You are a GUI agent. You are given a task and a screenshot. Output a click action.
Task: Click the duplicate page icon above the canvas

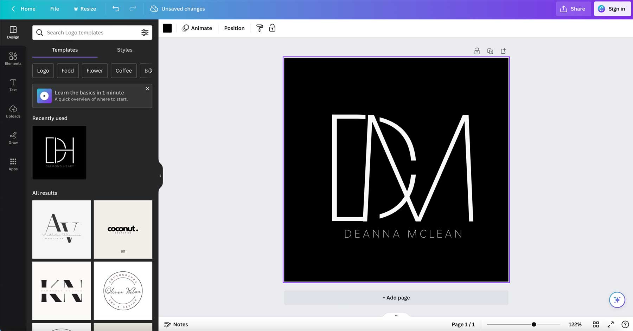click(490, 51)
